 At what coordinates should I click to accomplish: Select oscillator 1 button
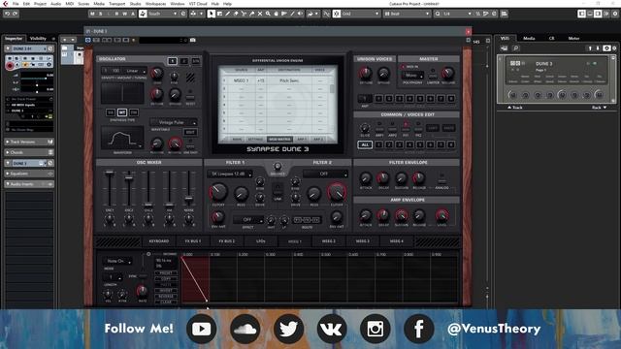pos(173,61)
